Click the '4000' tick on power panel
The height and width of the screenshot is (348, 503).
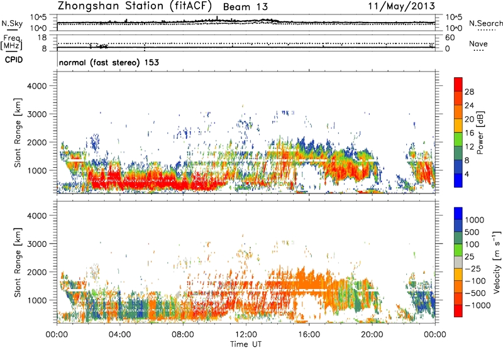37,86
